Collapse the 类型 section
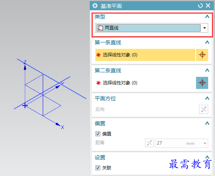This screenshot has height=176, width=215. [x=207, y=17]
